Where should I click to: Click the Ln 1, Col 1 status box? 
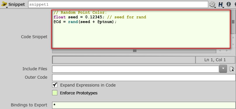[215, 60]
